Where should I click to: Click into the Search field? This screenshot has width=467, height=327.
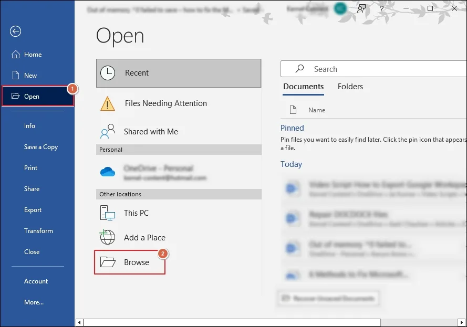(x=373, y=69)
